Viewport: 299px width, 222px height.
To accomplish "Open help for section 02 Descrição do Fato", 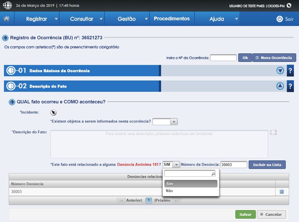I will (x=290, y=86).
